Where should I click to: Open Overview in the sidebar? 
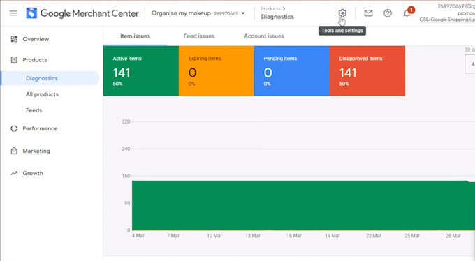[x=36, y=39]
